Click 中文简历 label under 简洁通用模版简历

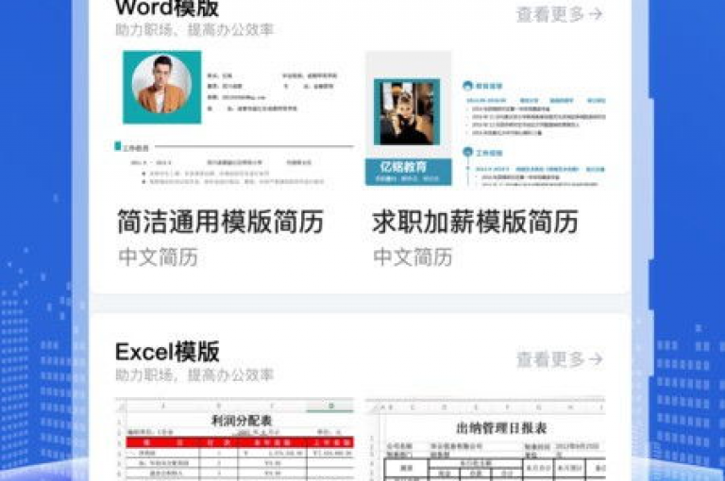click(159, 257)
